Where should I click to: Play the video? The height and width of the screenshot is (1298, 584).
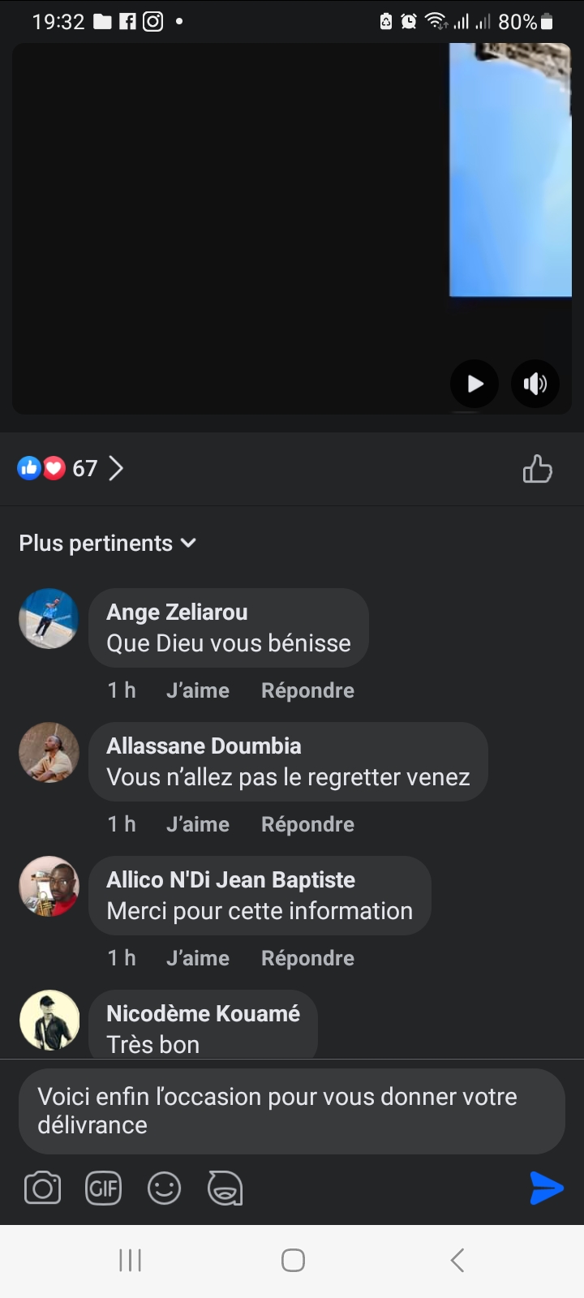(x=474, y=384)
